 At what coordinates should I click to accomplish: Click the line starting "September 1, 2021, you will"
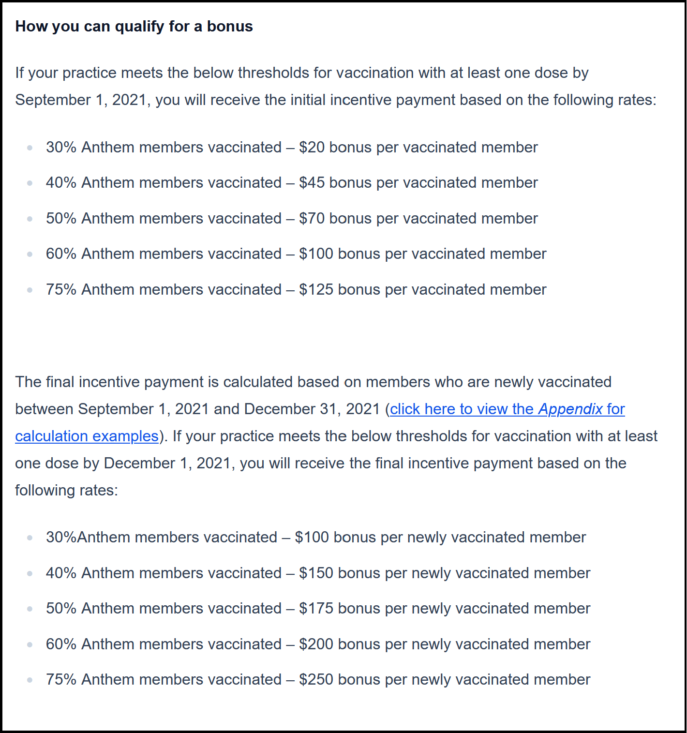[335, 100]
